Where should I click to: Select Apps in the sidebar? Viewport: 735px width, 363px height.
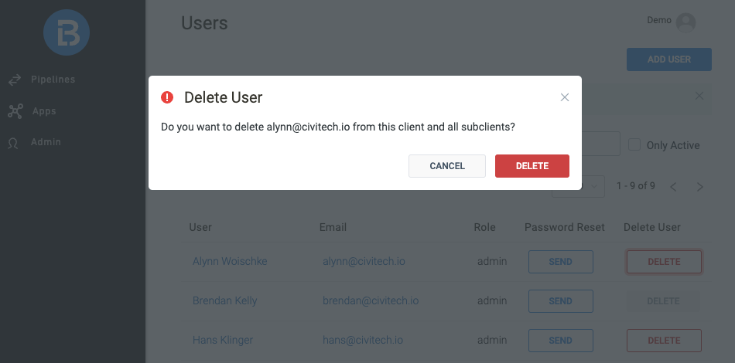point(44,111)
